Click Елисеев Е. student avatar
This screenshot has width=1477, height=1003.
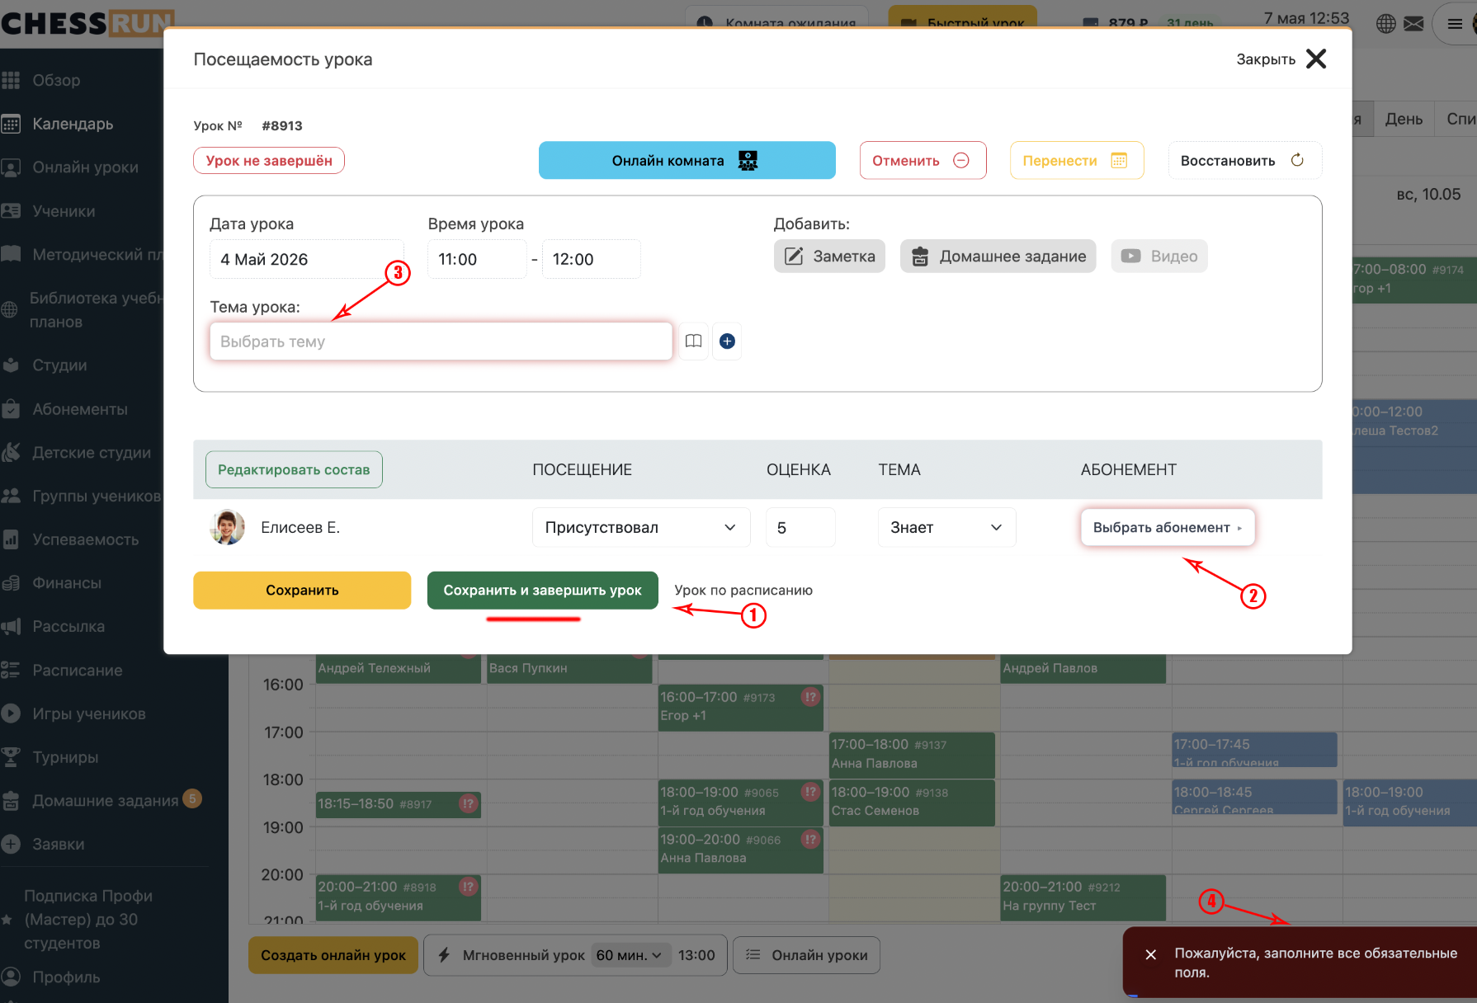tap(227, 527)
